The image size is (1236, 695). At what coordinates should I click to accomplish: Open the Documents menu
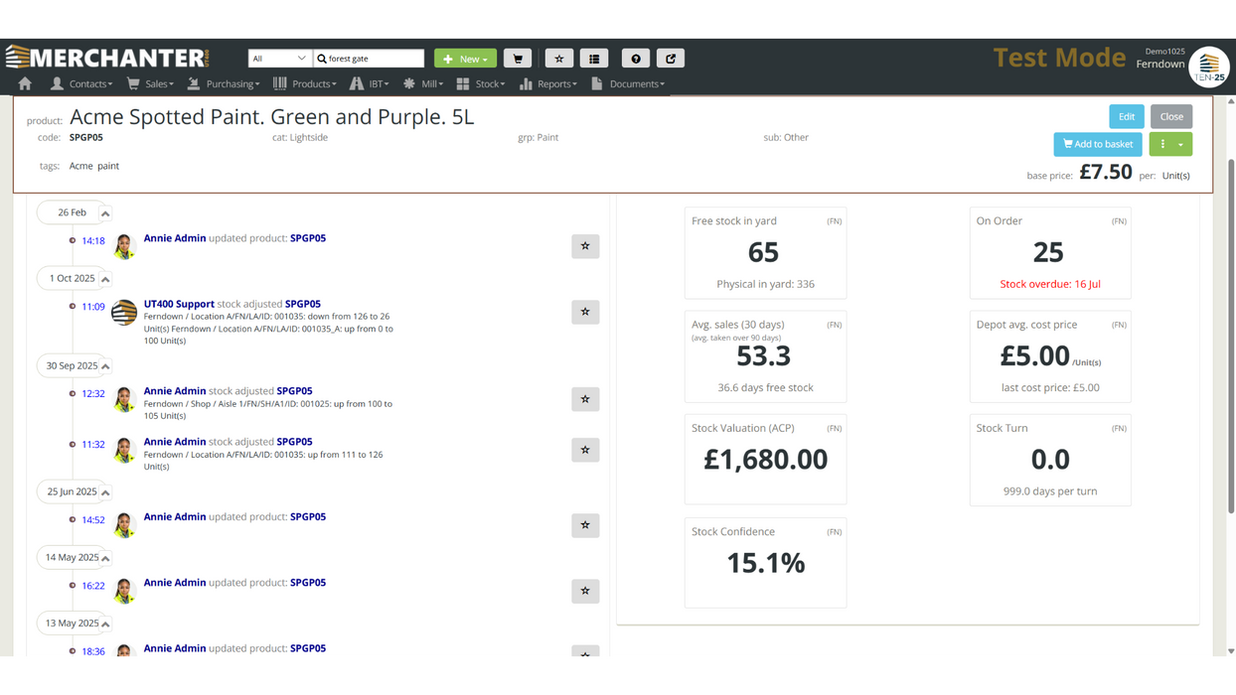tap(628, 84)
